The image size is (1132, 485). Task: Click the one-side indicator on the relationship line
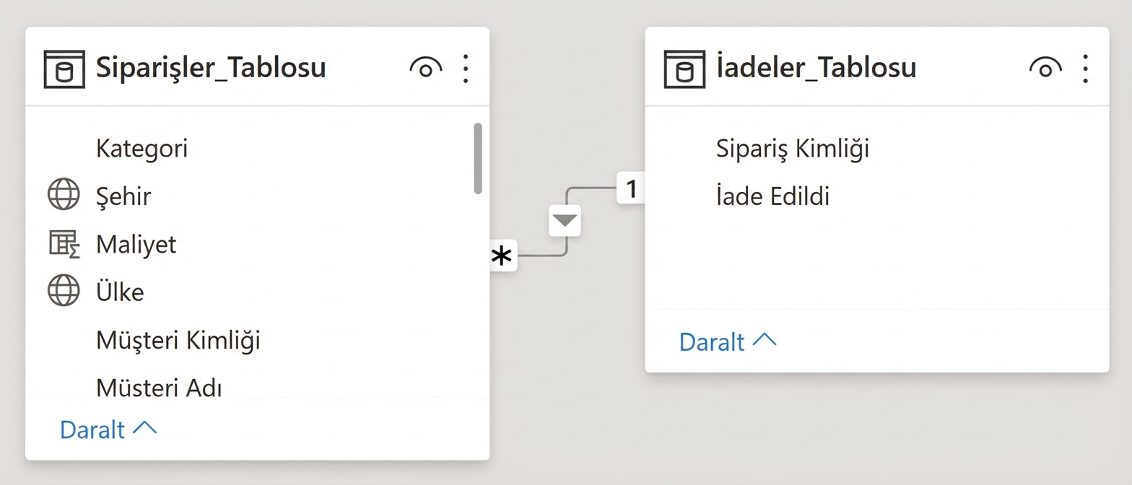point(632,188)
